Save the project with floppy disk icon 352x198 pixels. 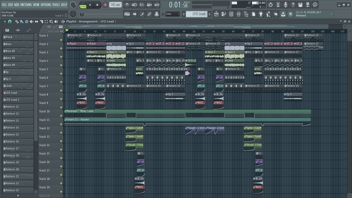click(x=300, y=5)
